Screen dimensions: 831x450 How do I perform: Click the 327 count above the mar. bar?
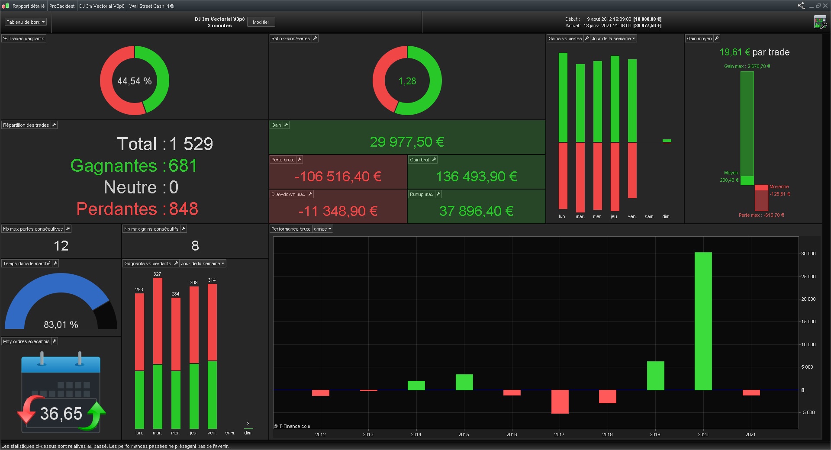pos(157,274)
